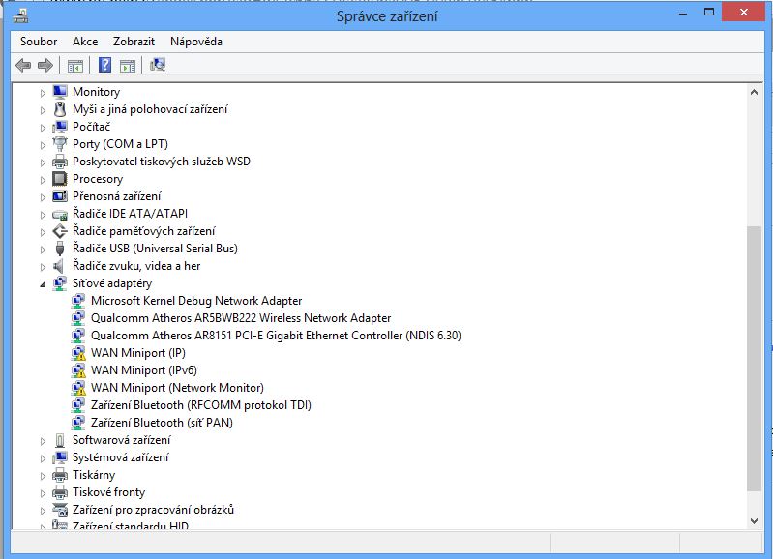Select Zařízení Bluetooth (síť PAN)

click(x=162, y=423)
